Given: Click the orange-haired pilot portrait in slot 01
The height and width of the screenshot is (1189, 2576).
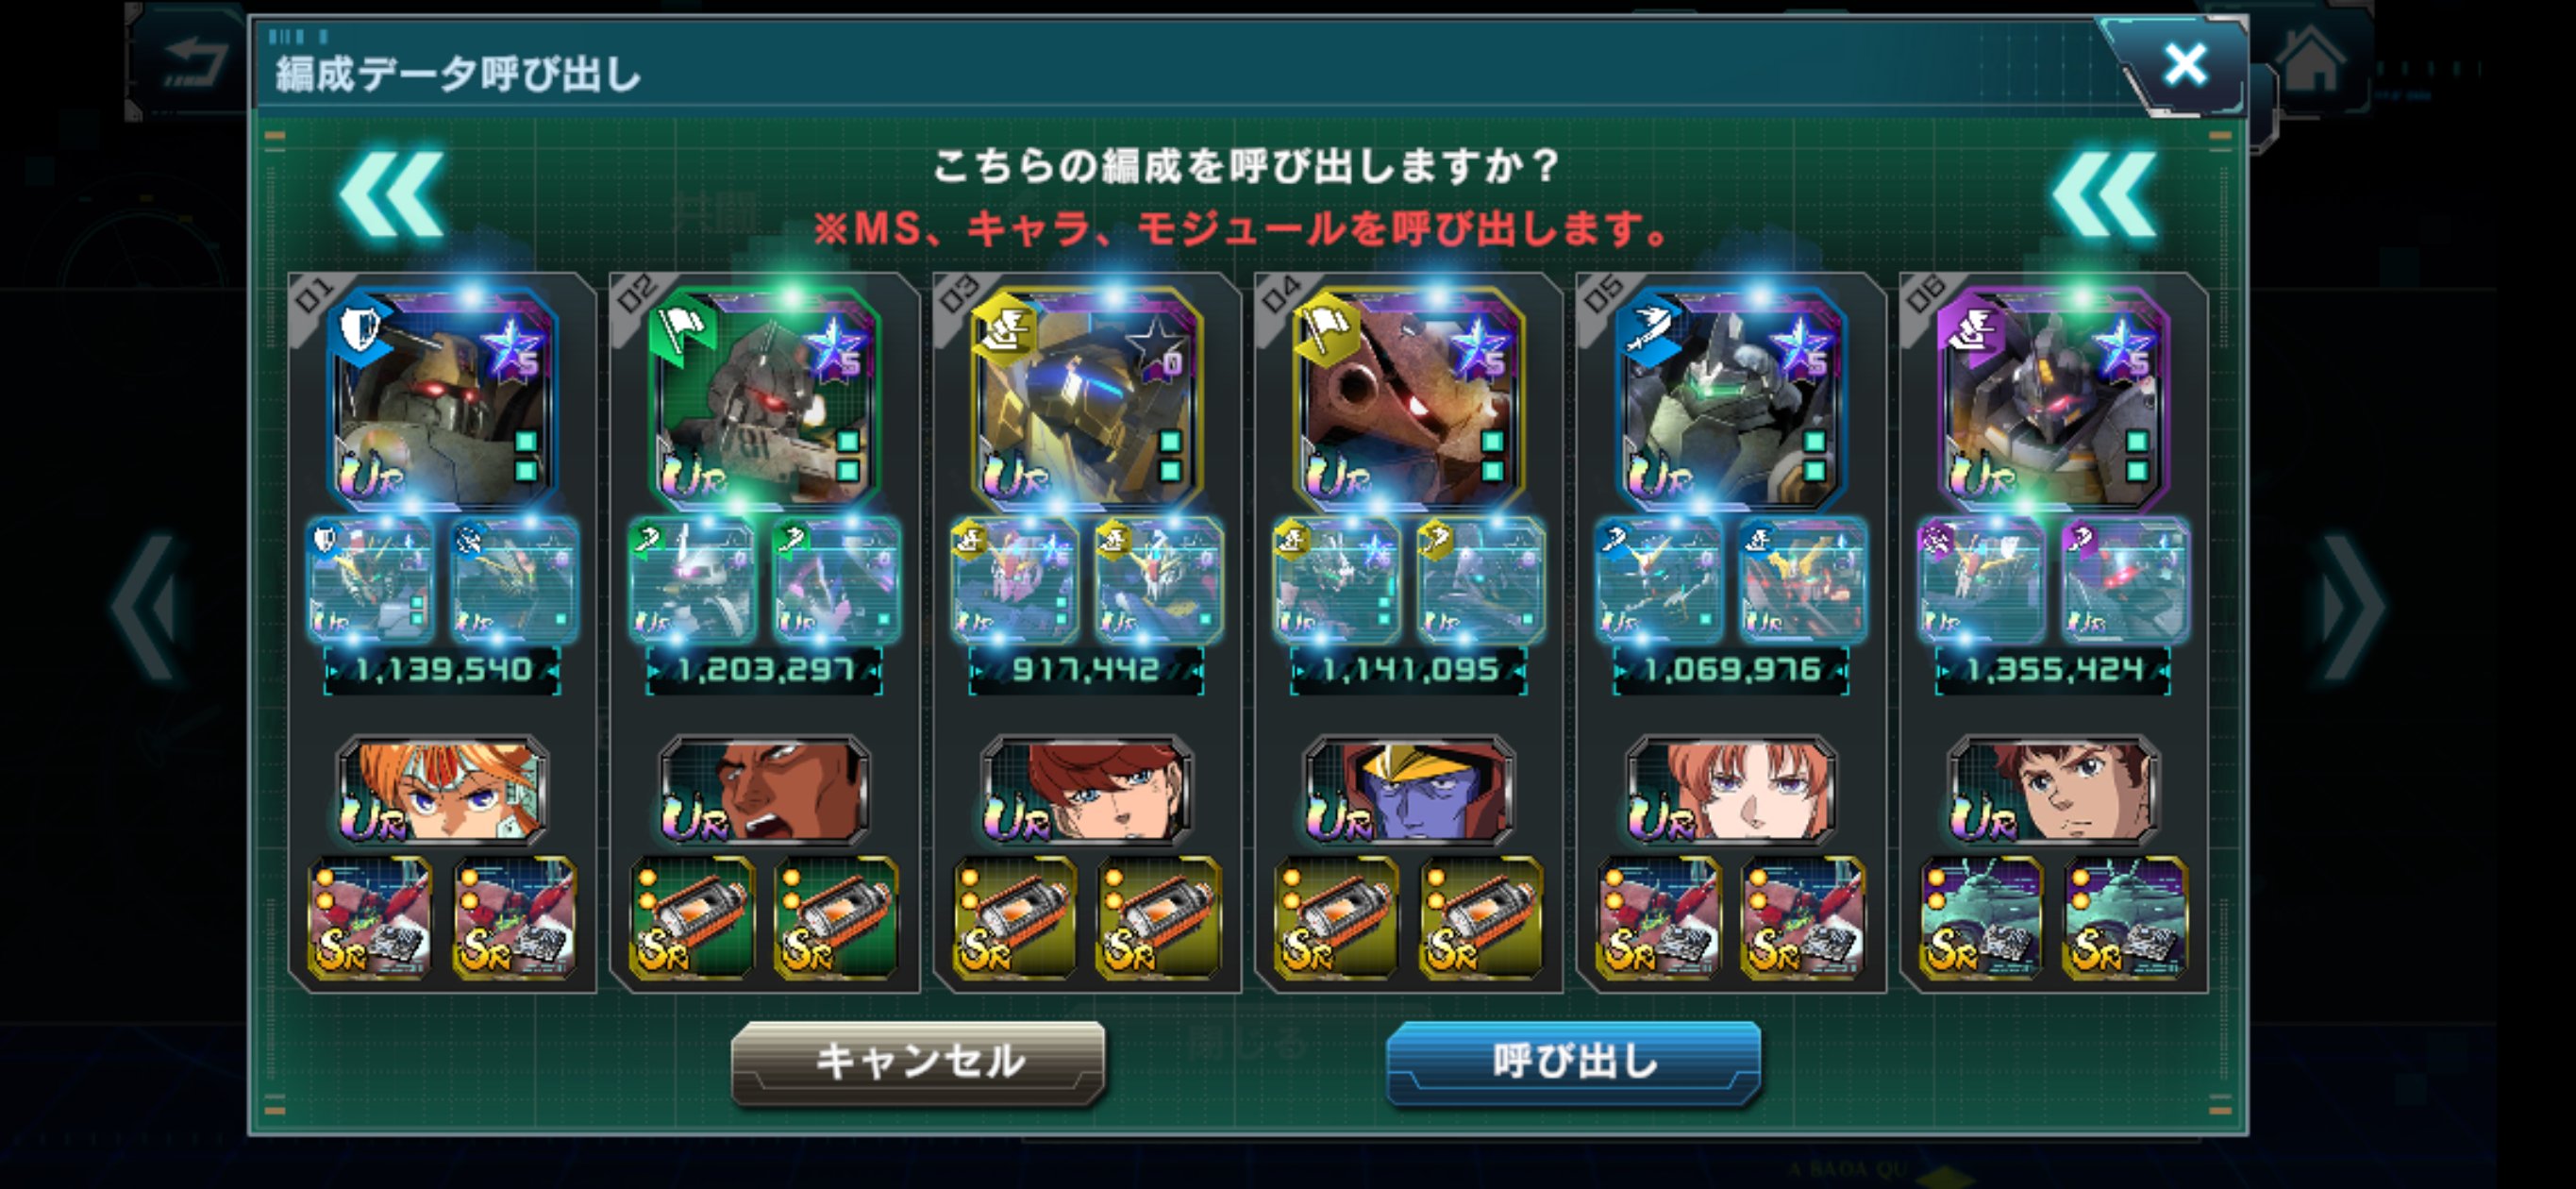Looking at the screenshot, I should click(x=443, y=791).
